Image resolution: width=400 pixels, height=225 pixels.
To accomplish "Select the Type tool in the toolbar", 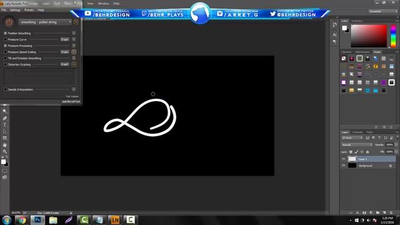I will click(x=4, y=125).
